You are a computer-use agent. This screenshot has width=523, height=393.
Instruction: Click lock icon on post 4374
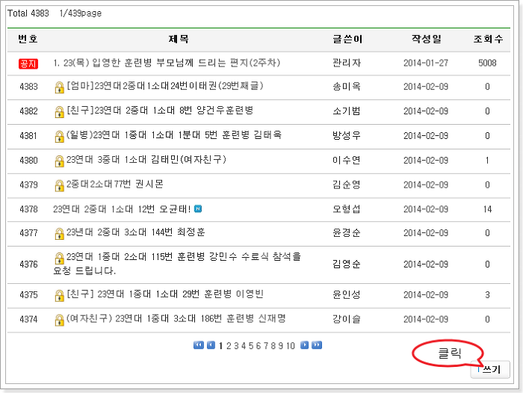click(x=59, y=321)
